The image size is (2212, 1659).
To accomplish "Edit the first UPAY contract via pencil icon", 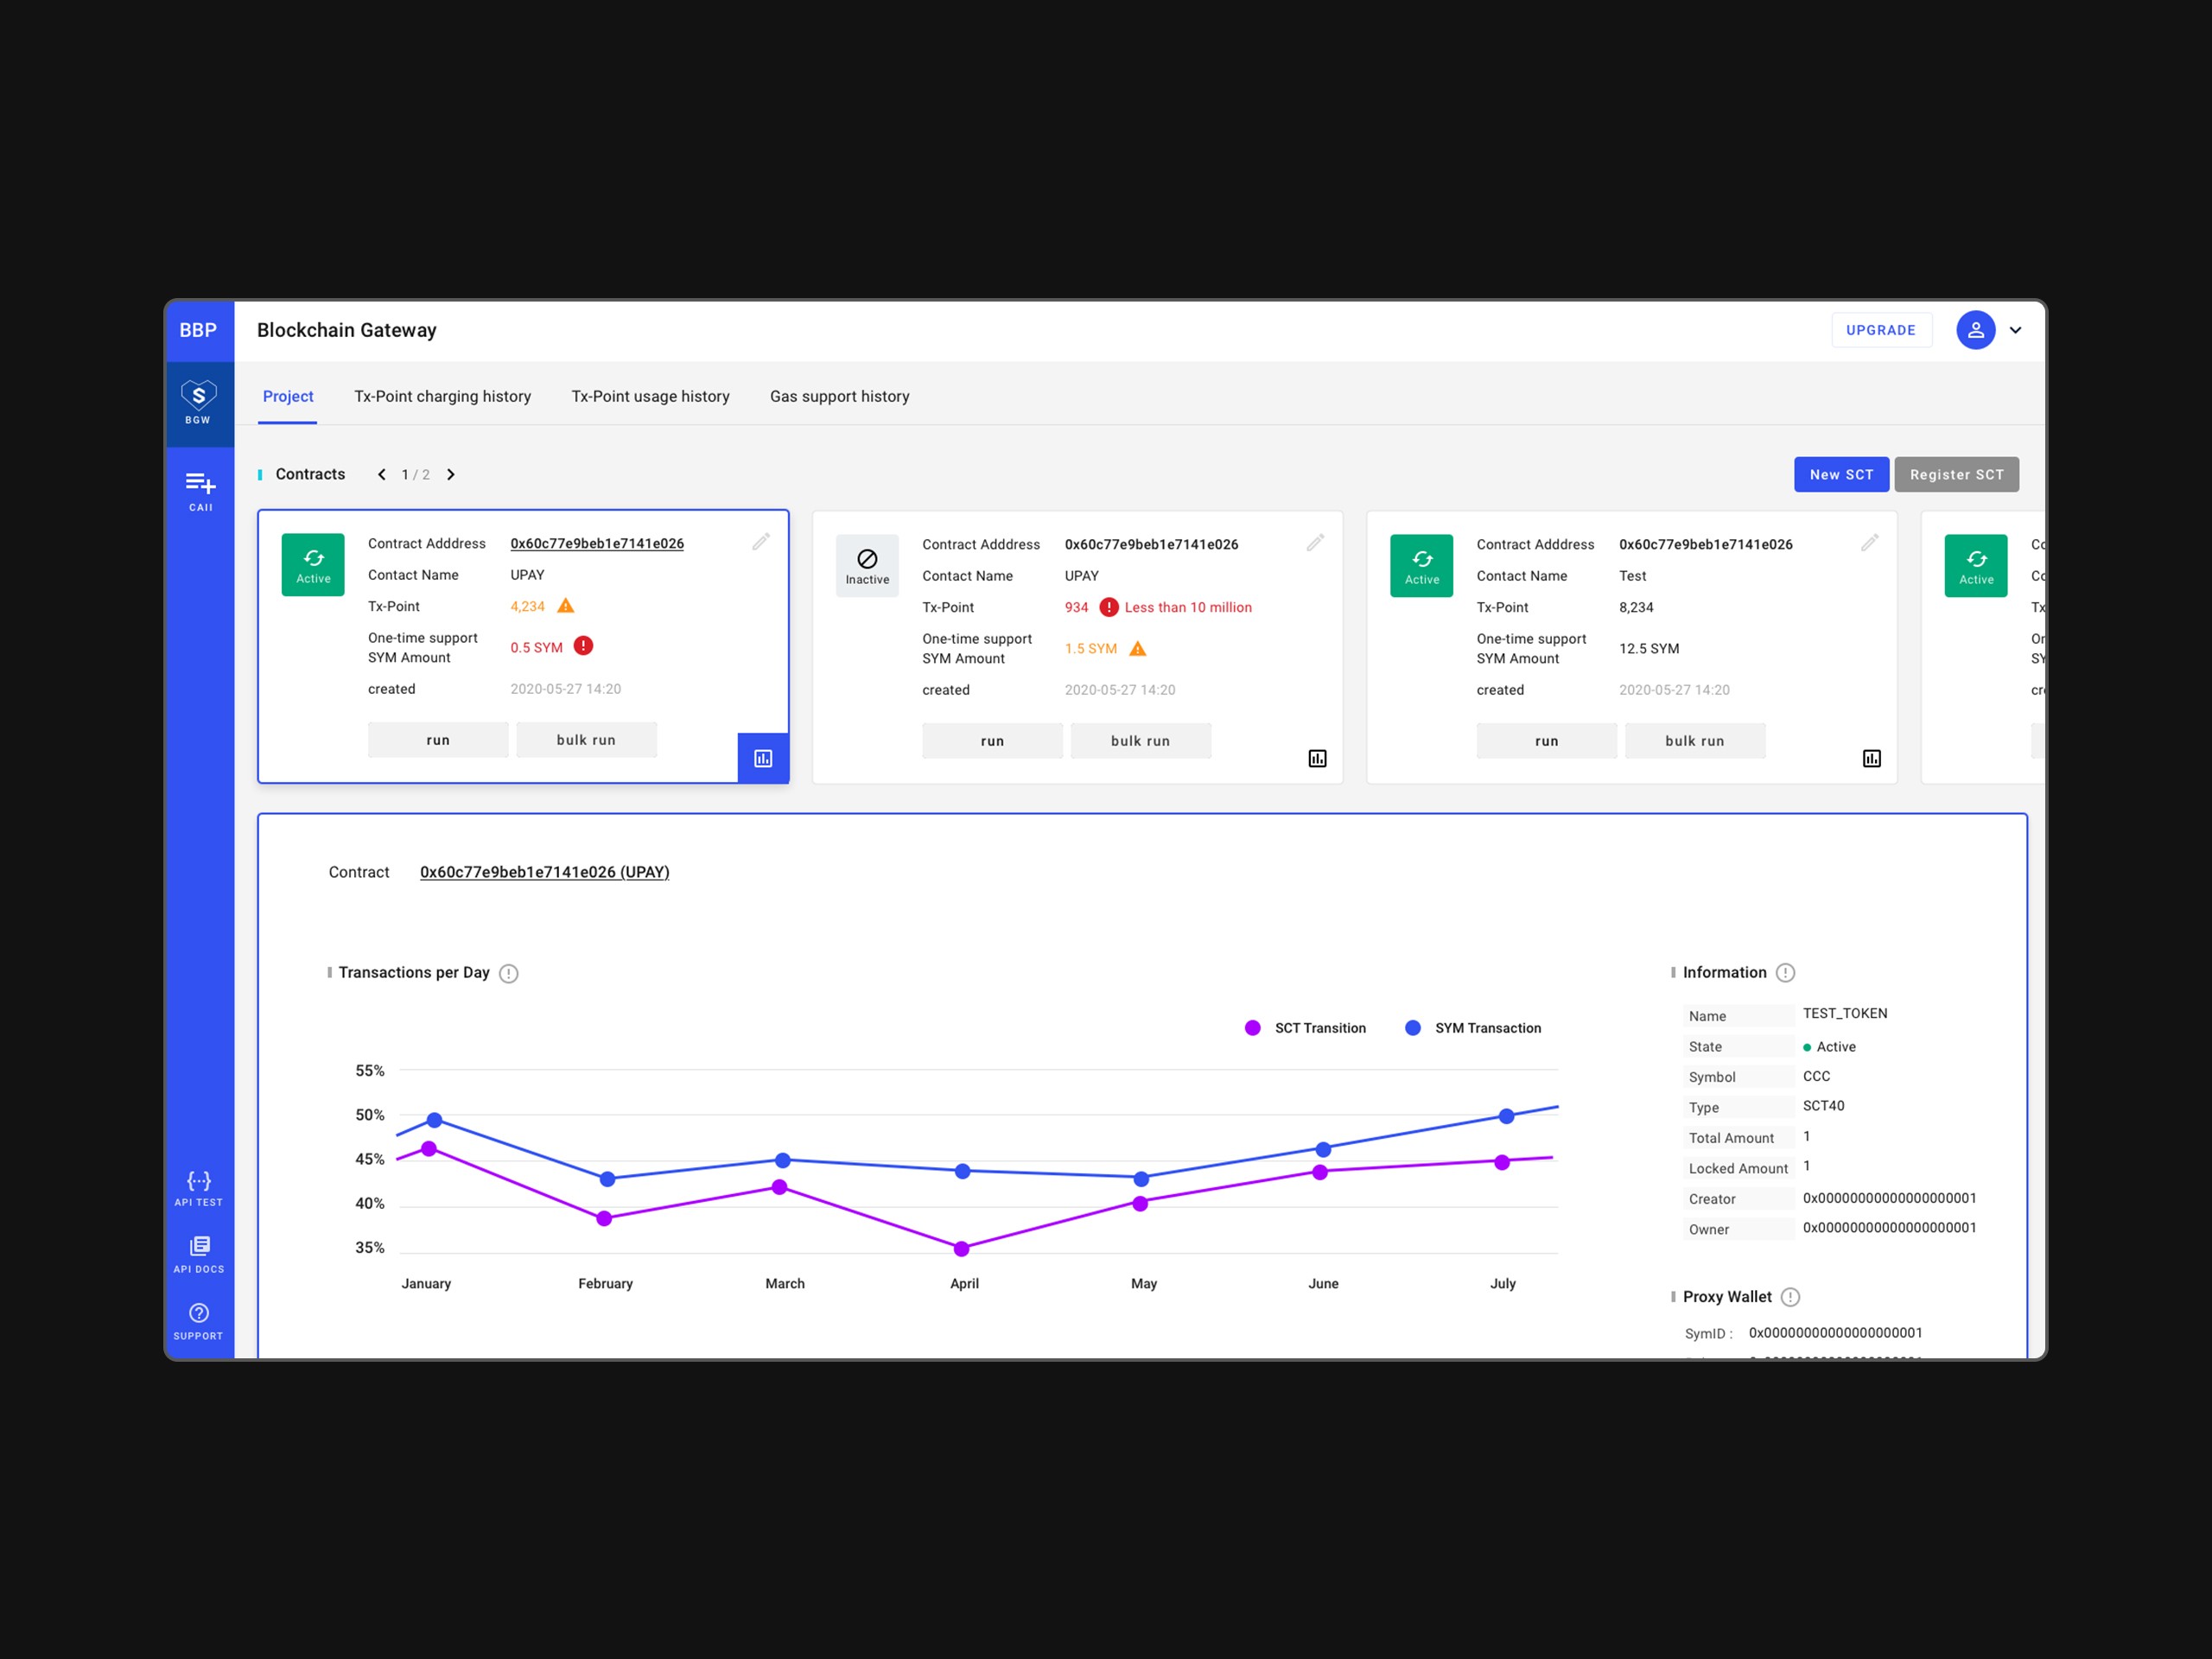I will tap(761, 542).
